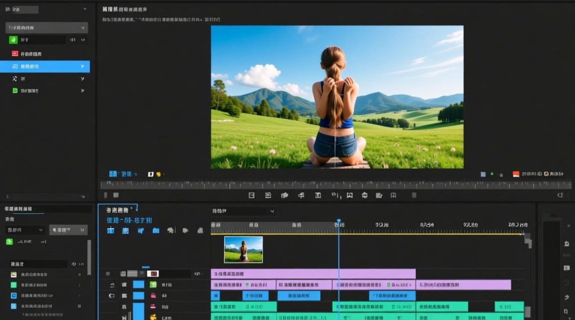The height and width of the screenshot is (320, 575).
Task: Open the dropdown above the timeline ruler
Action: 244,211
